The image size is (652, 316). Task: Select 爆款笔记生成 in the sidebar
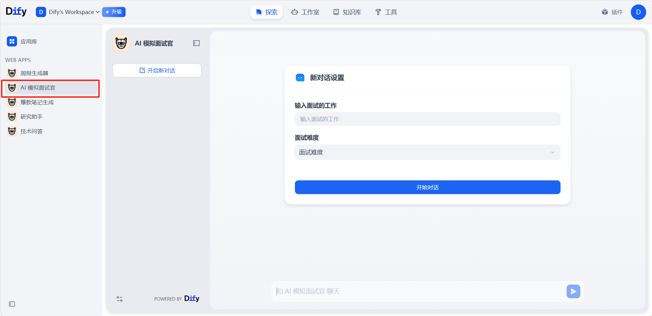click(x=37, y=102)
